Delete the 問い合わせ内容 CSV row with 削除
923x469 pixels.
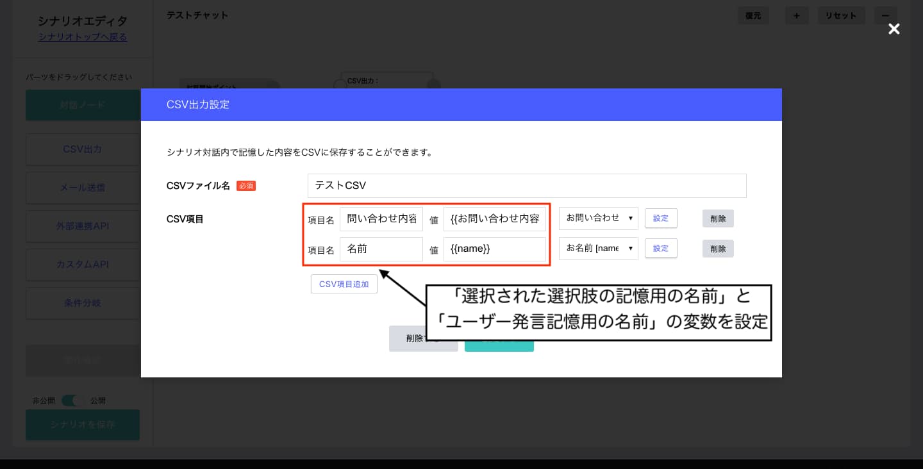point(718,218)
